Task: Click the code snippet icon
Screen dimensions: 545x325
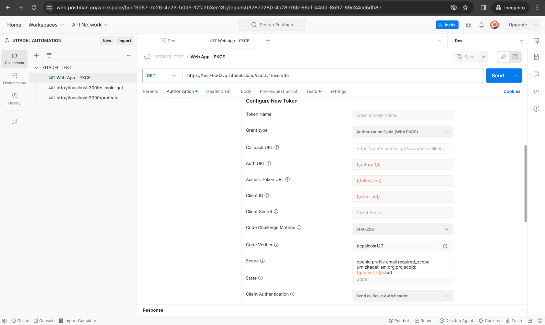Action: [536, 91]
